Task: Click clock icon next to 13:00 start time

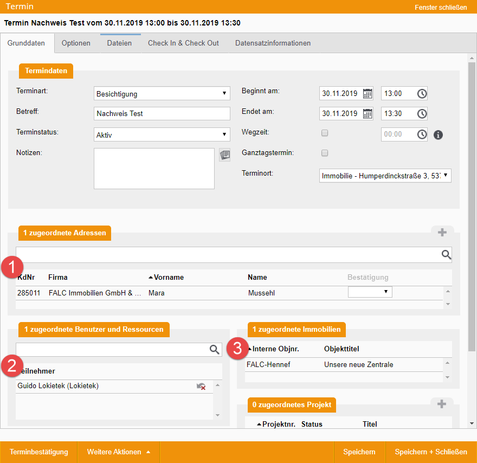Action: coord(422,93)
